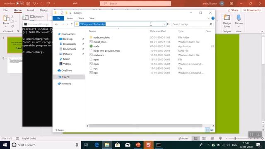
Task: Sort files by the Name column
Action: (x=92, y=31)
